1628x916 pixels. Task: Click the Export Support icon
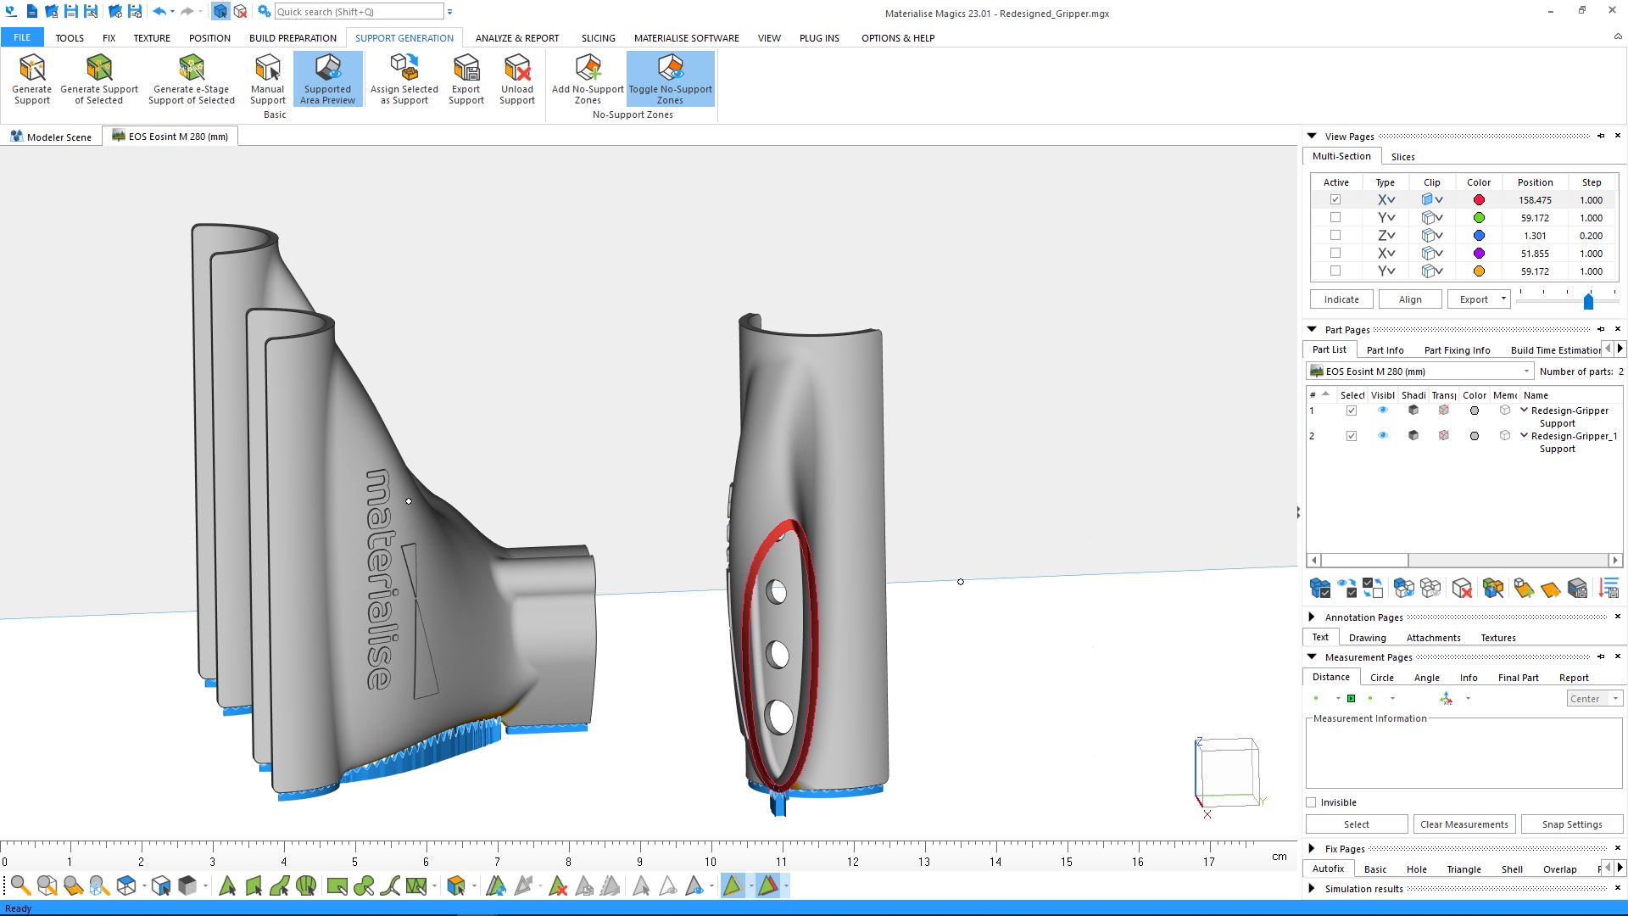(466, 79)
